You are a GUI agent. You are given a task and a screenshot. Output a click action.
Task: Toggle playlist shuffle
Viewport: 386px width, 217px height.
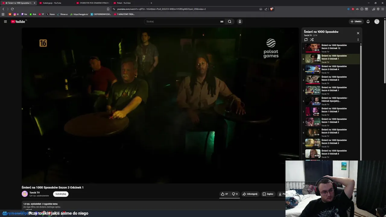(x=312, y=39)
